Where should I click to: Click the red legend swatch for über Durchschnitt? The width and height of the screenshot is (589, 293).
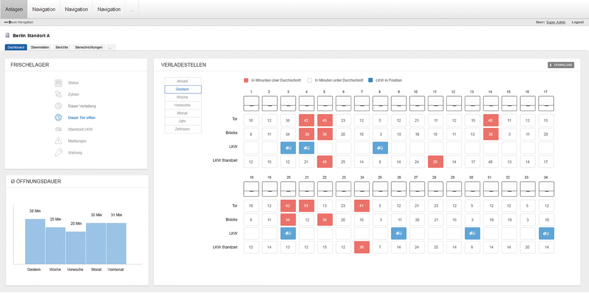click(246, 80)
